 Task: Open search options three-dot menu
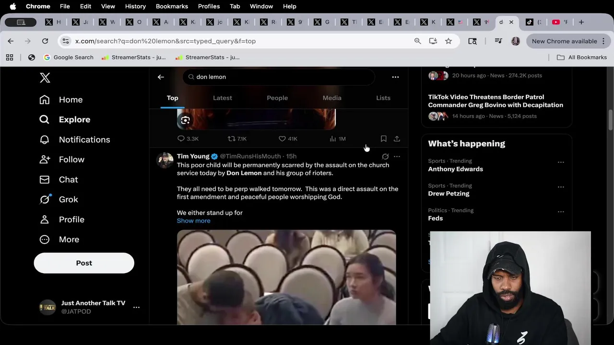pos(395,77)
